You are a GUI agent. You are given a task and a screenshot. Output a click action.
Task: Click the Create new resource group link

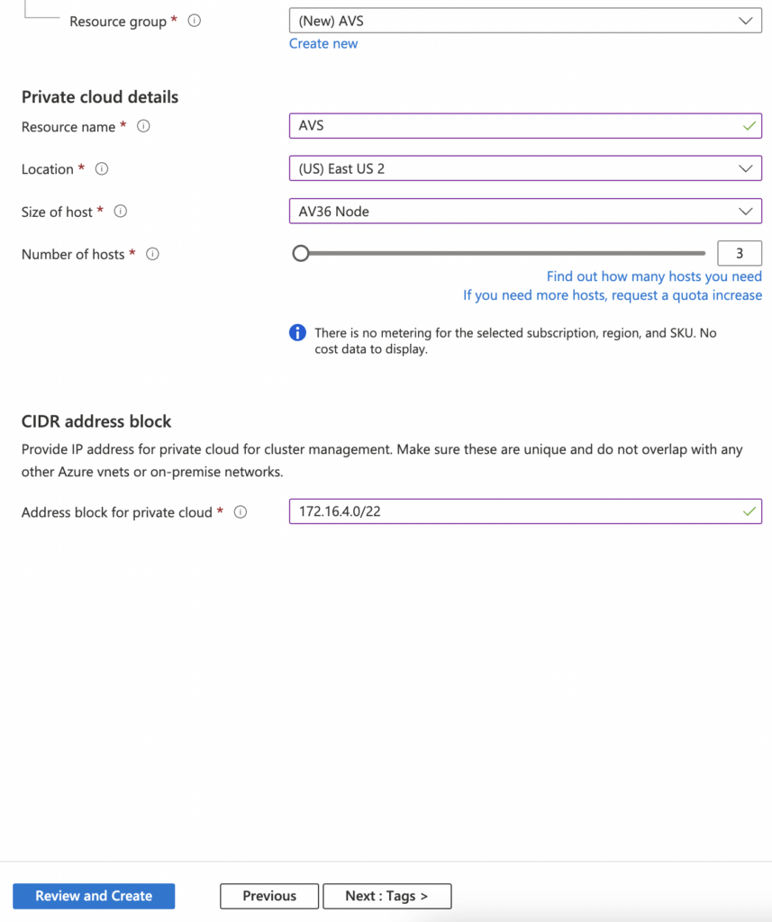(x=323, y=43)
